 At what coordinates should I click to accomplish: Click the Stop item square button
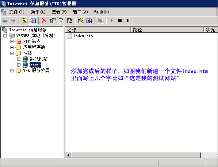(120, 21)
